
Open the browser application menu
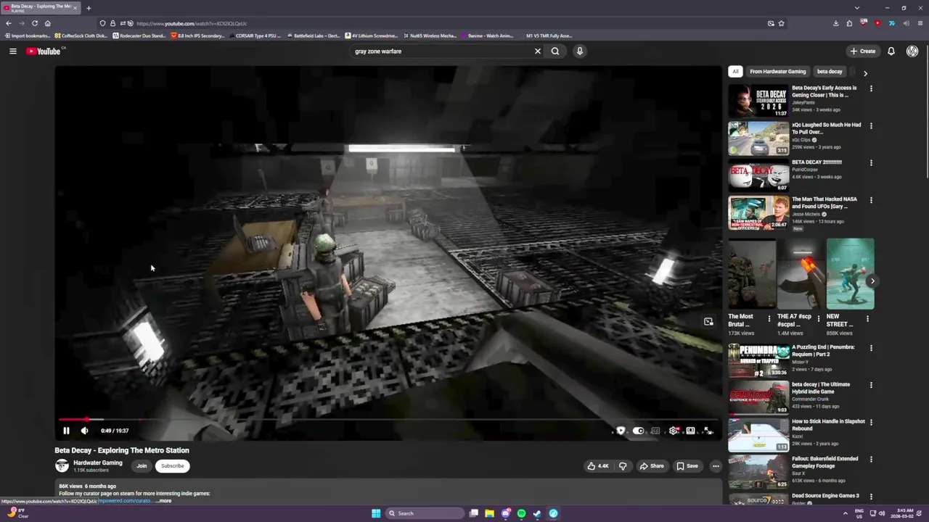(x=920, y=23)
